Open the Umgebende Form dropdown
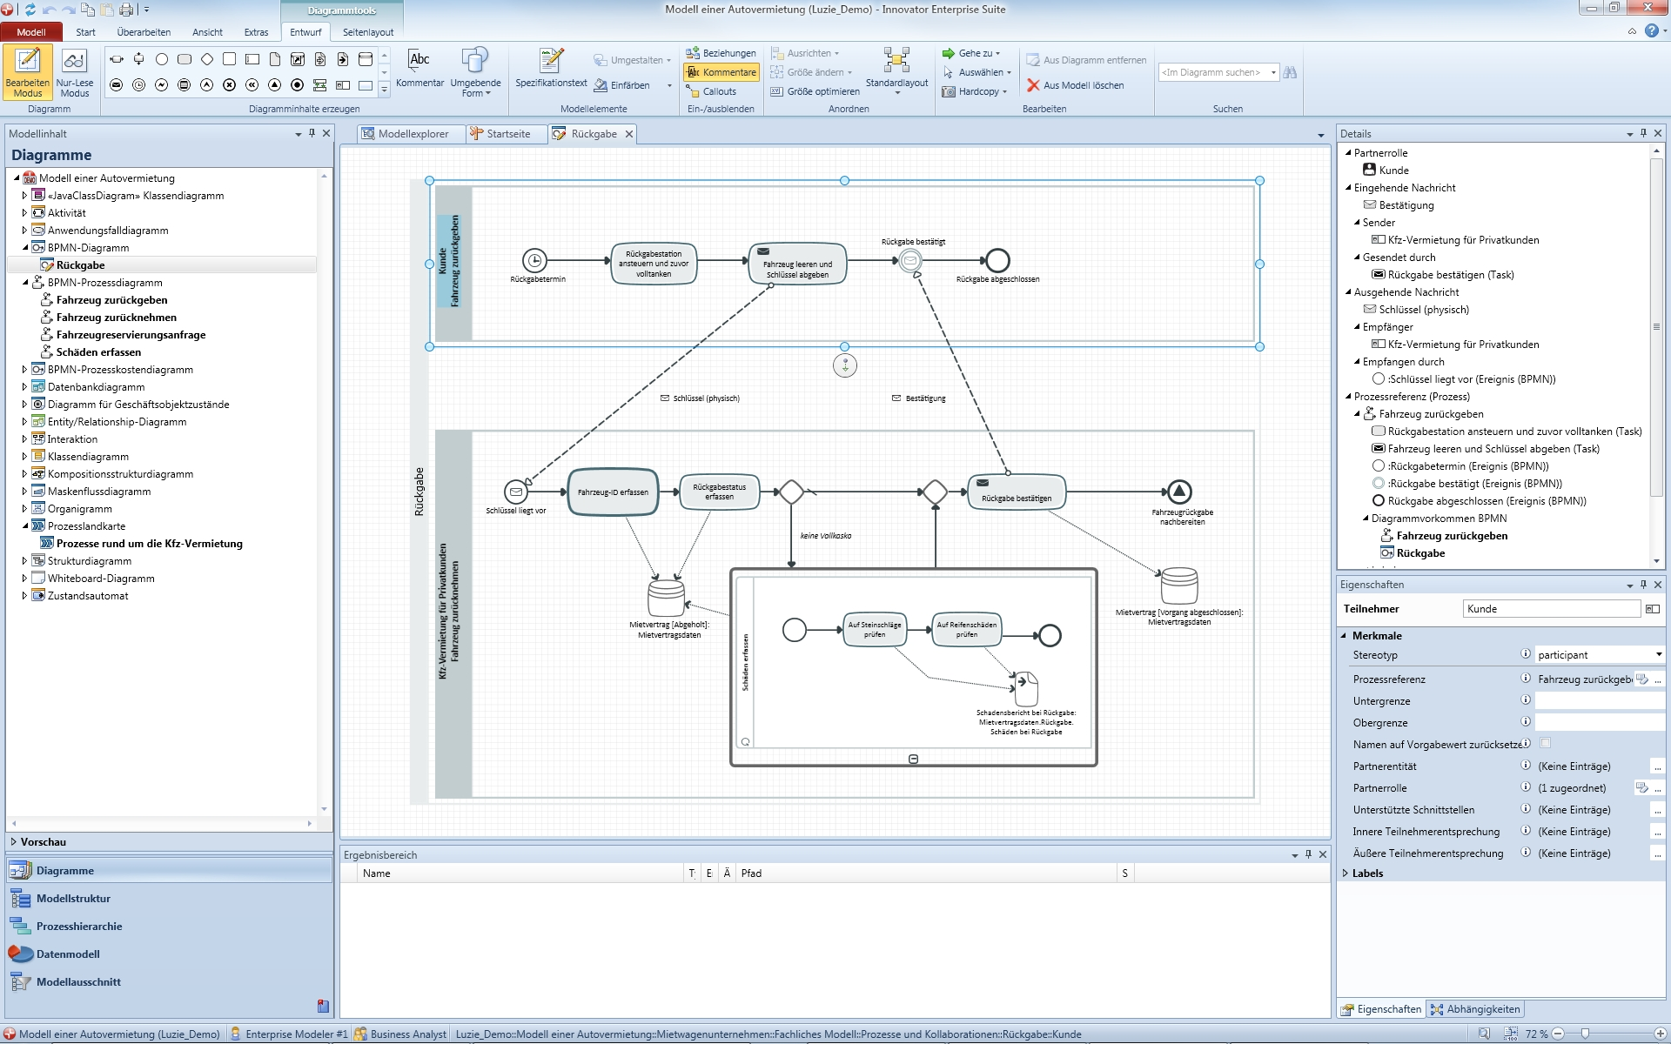The image size is (1671, 1044). 475,72
